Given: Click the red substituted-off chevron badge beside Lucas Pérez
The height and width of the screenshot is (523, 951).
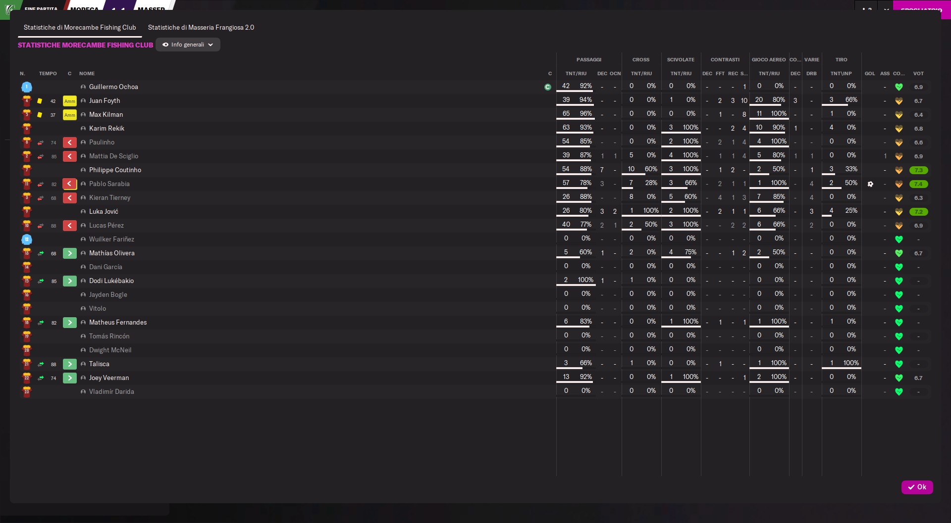Looking at the screenshot, I should (x=70, y=226).
